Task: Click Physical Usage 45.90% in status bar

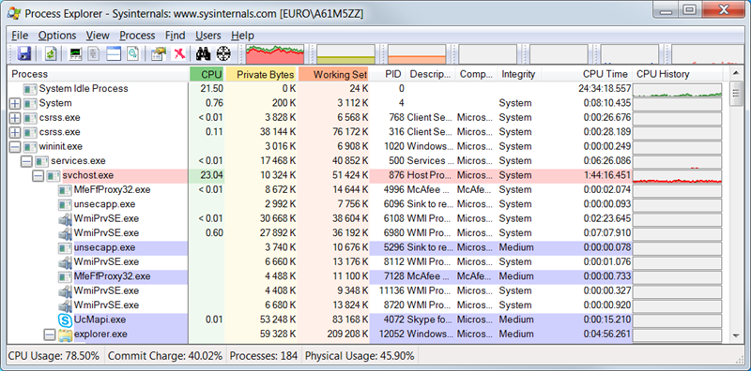Action: [x=360, y=356]
